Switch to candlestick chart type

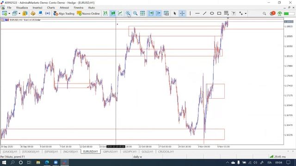113,13
